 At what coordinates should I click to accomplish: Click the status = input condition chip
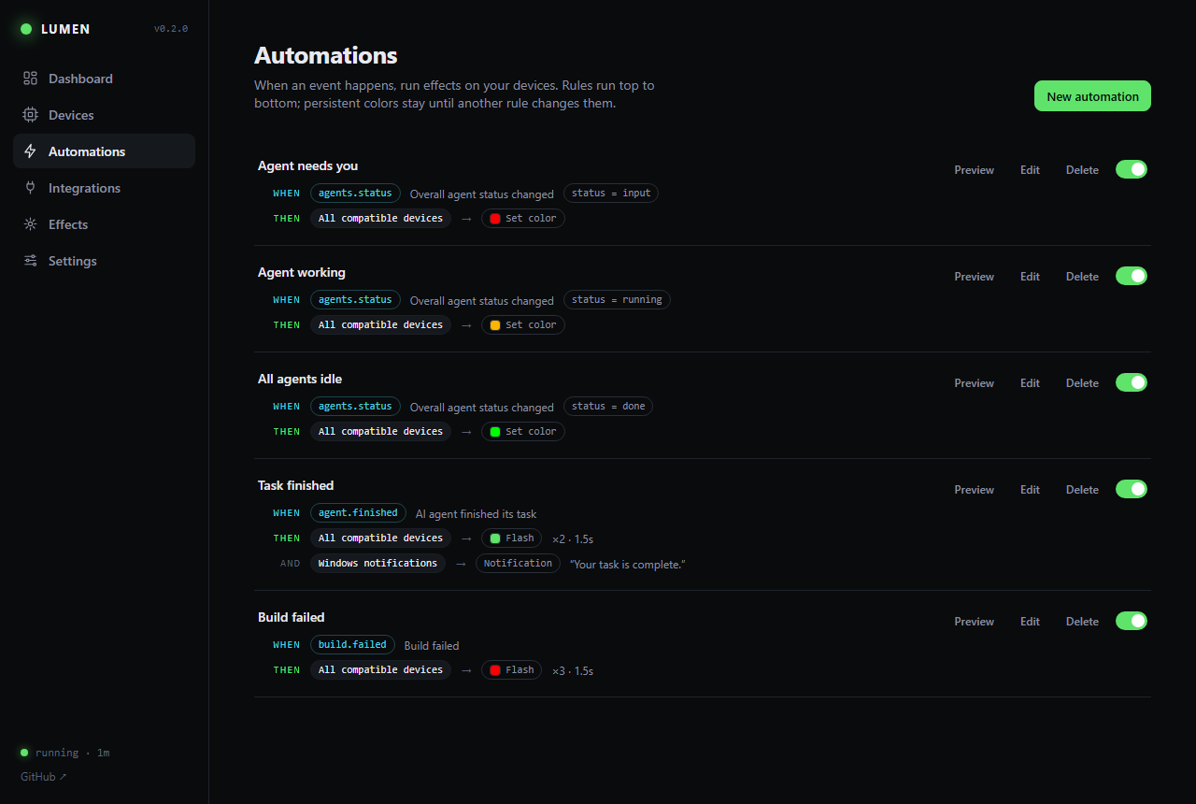pyautogui.click(x=611, y=194)
